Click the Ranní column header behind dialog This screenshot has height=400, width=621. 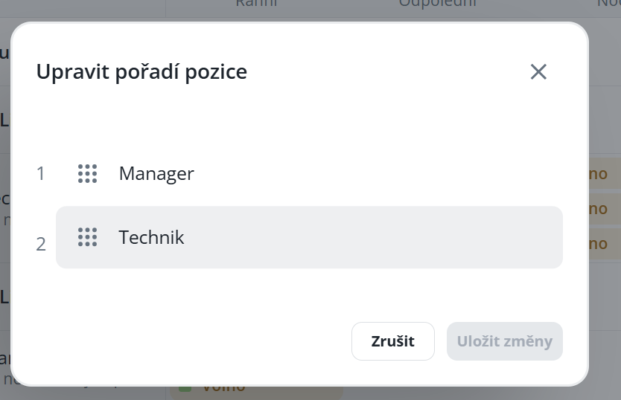(x=256, y=4)
